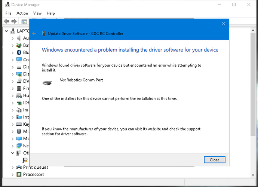Open the Action menu
258x187 pixels.
(x=22, y=13)
